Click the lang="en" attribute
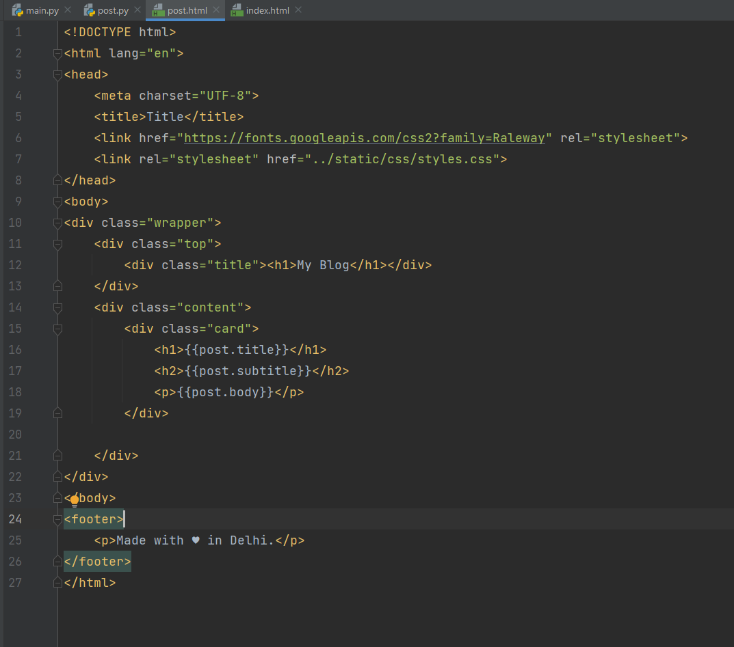This screenshot has height=647, width=734. 142,53
